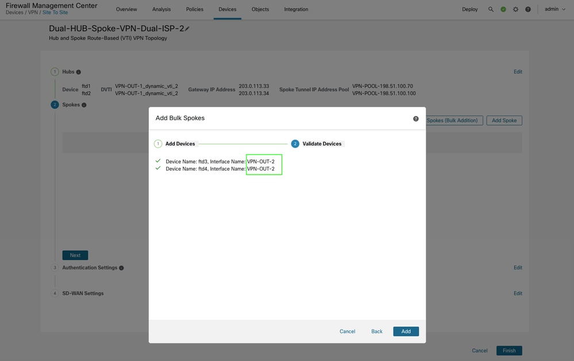The width and height of the screenshot is (574, 361).
Task: Click the help icon in Add Bulk Spokes dialog
Action: (416, 118)
